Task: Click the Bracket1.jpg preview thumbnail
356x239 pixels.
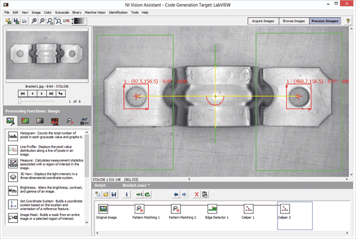Action: [x=47, y=55]
